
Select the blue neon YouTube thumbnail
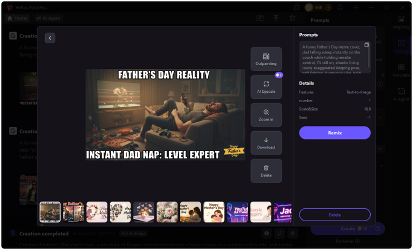[237, 212]
